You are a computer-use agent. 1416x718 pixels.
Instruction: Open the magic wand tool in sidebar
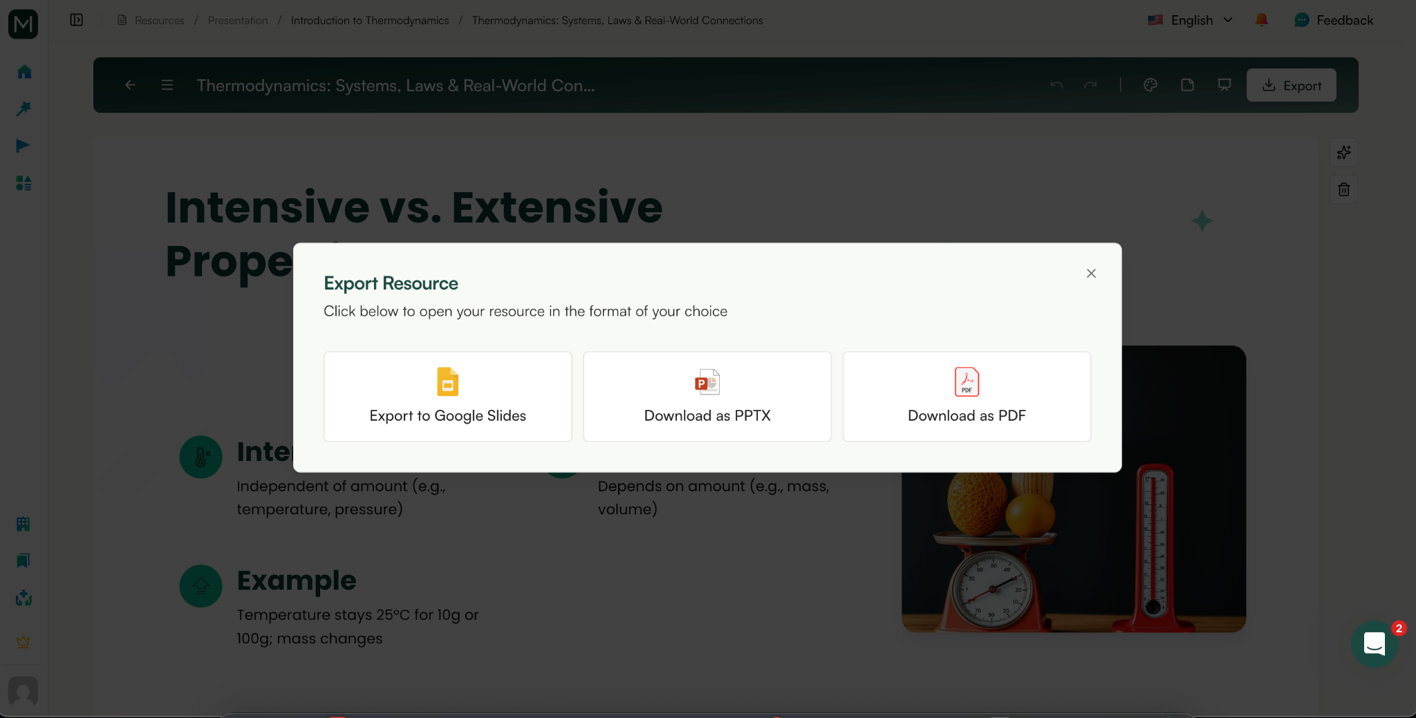click(x=23, y=108)
